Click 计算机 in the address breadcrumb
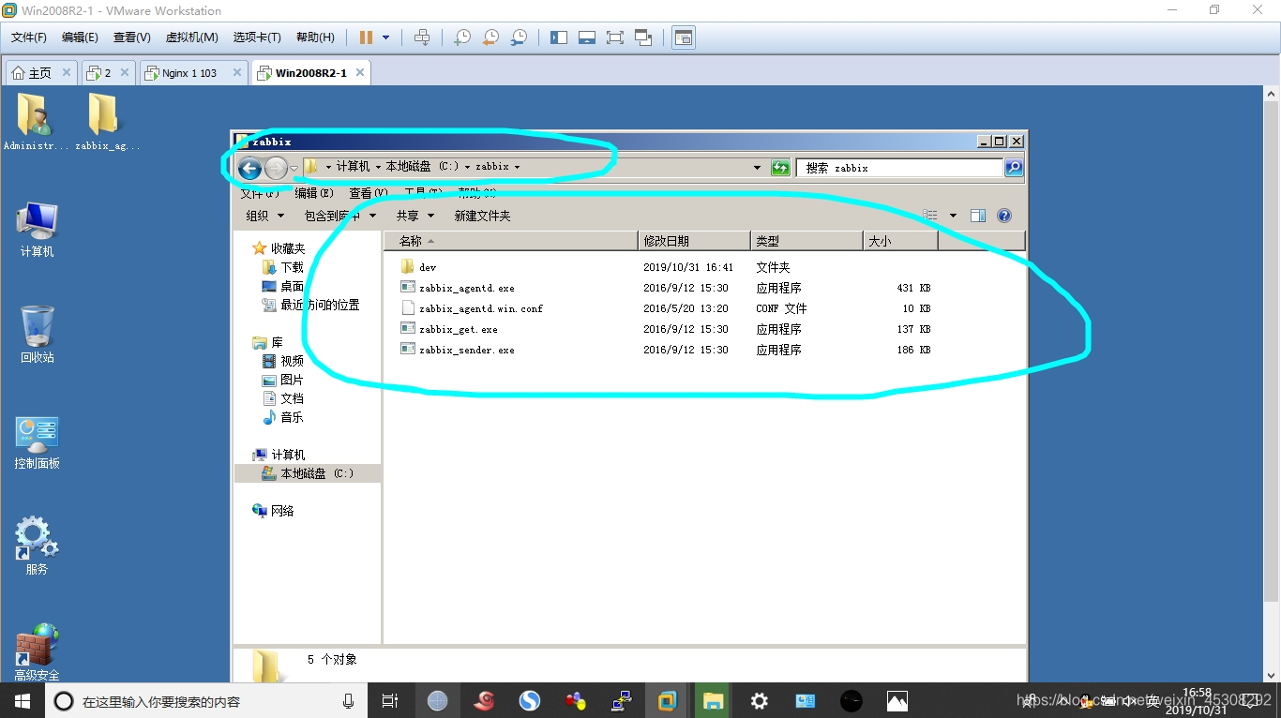The width and height of the screenshot is (1281, 718). point(353,167)
